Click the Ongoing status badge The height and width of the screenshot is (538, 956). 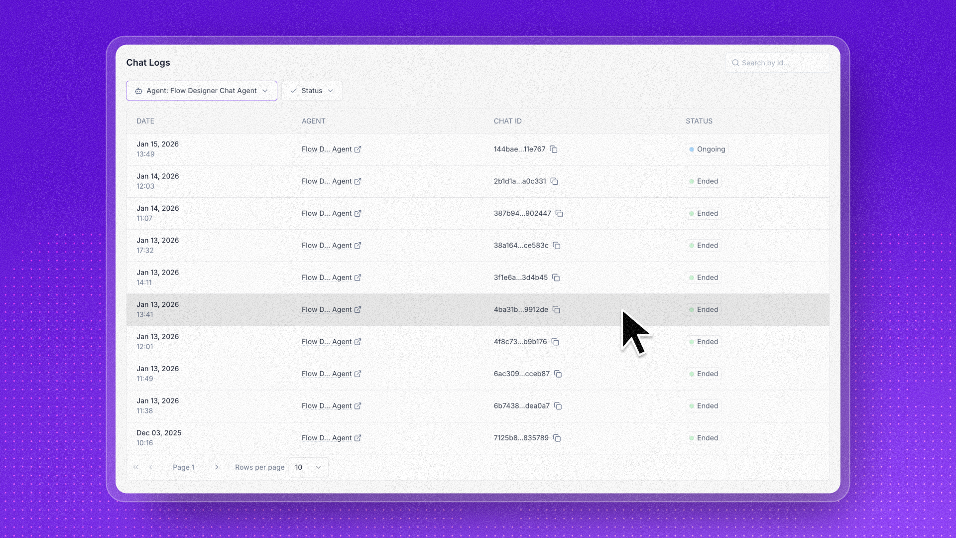707,149
